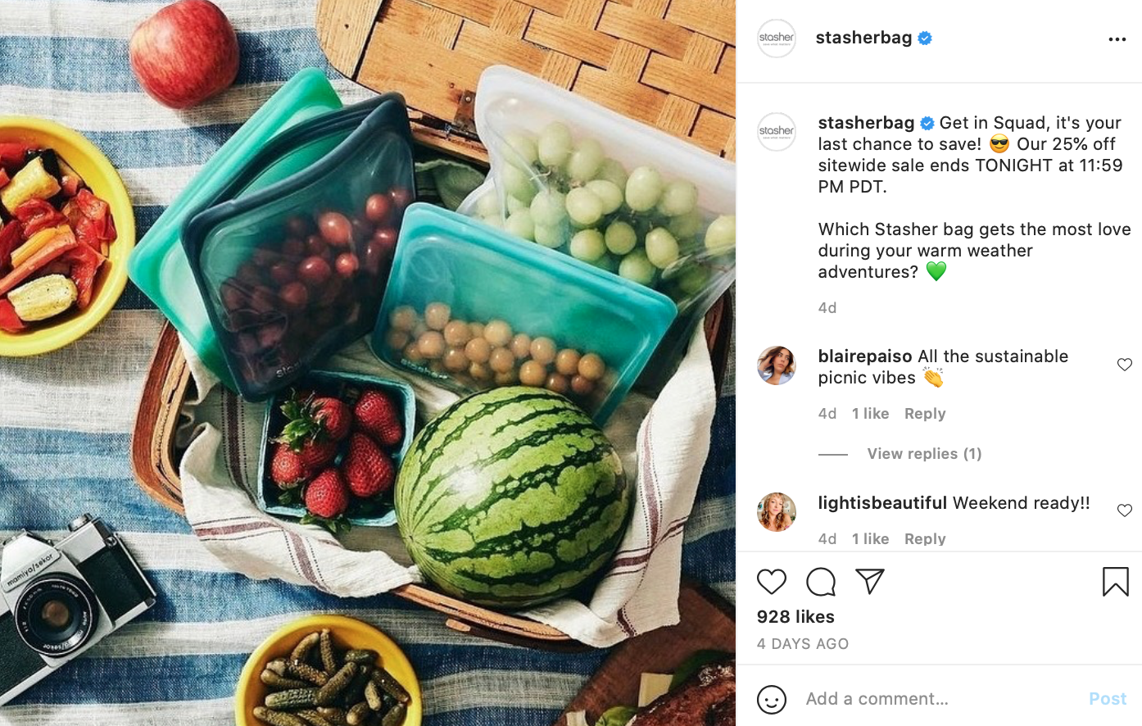Open the post options three-dot menu
The height and width of the screenshot is (726, 1142).
1117,38
